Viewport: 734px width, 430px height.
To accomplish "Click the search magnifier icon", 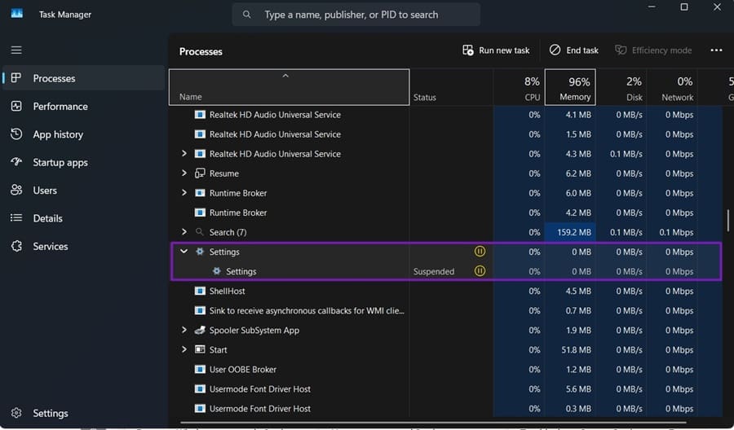I will pyautogui.click(x=246, y=15).
